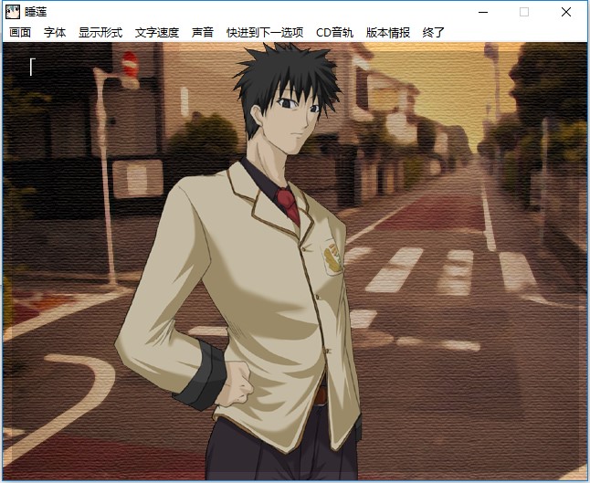
Task: Minimize the 睡莲 window
Action: click(482, 12)
